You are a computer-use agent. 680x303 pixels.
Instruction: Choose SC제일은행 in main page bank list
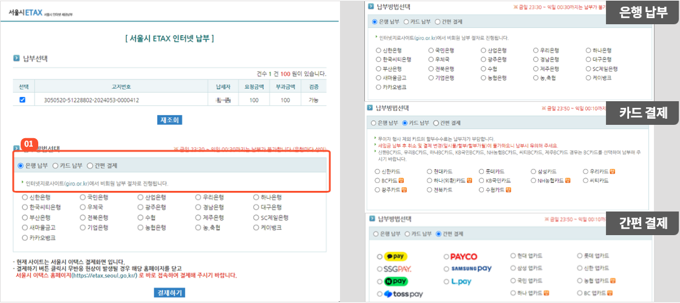coord(256,218)
